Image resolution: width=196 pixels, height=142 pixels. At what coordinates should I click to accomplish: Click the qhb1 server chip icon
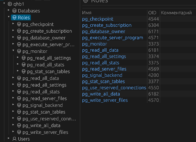click(10, 4)
